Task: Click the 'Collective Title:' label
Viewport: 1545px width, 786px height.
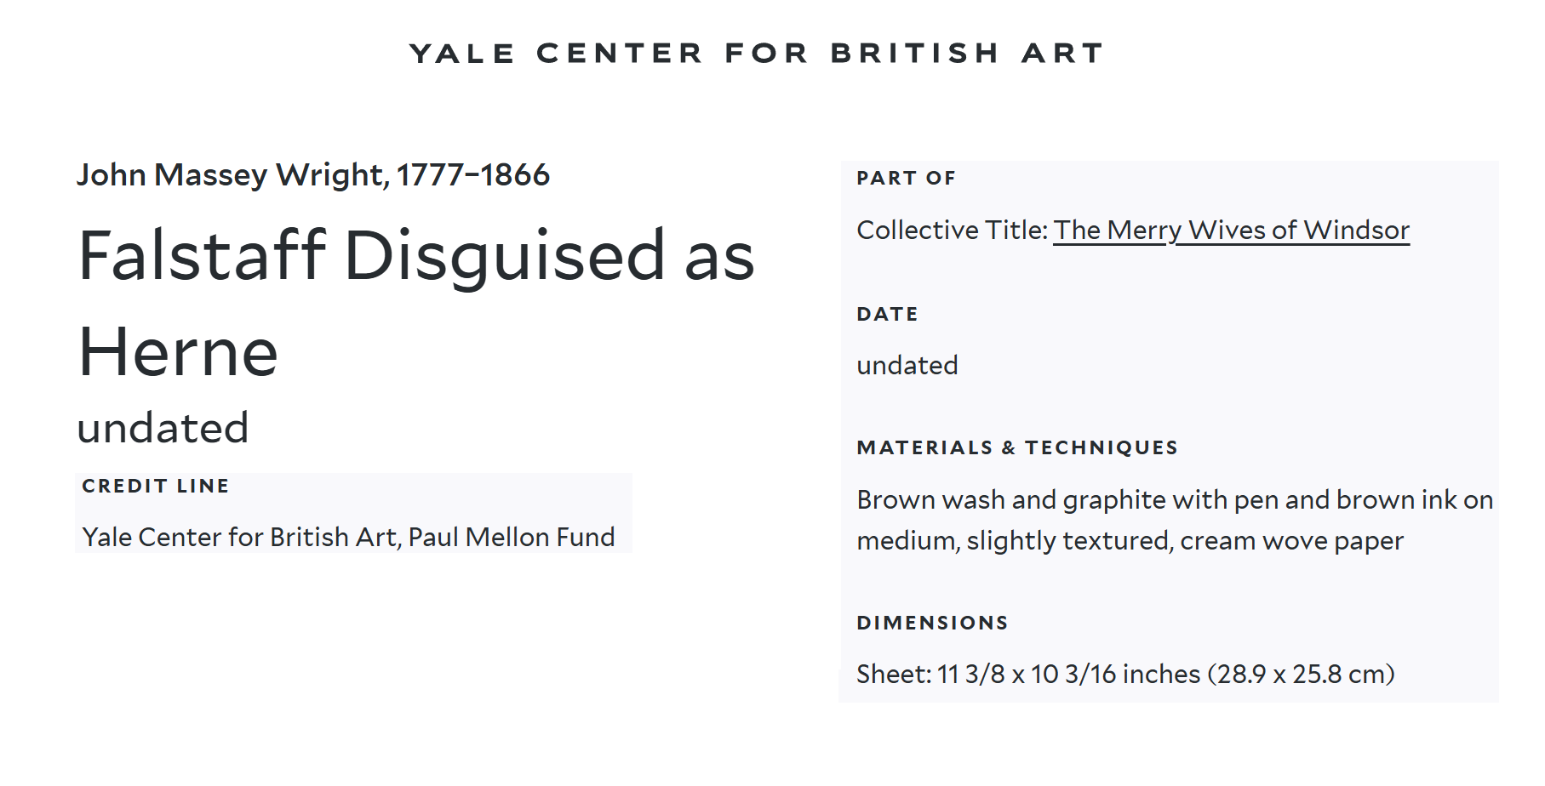Action: pyautogui.click(x=952, y=231)
